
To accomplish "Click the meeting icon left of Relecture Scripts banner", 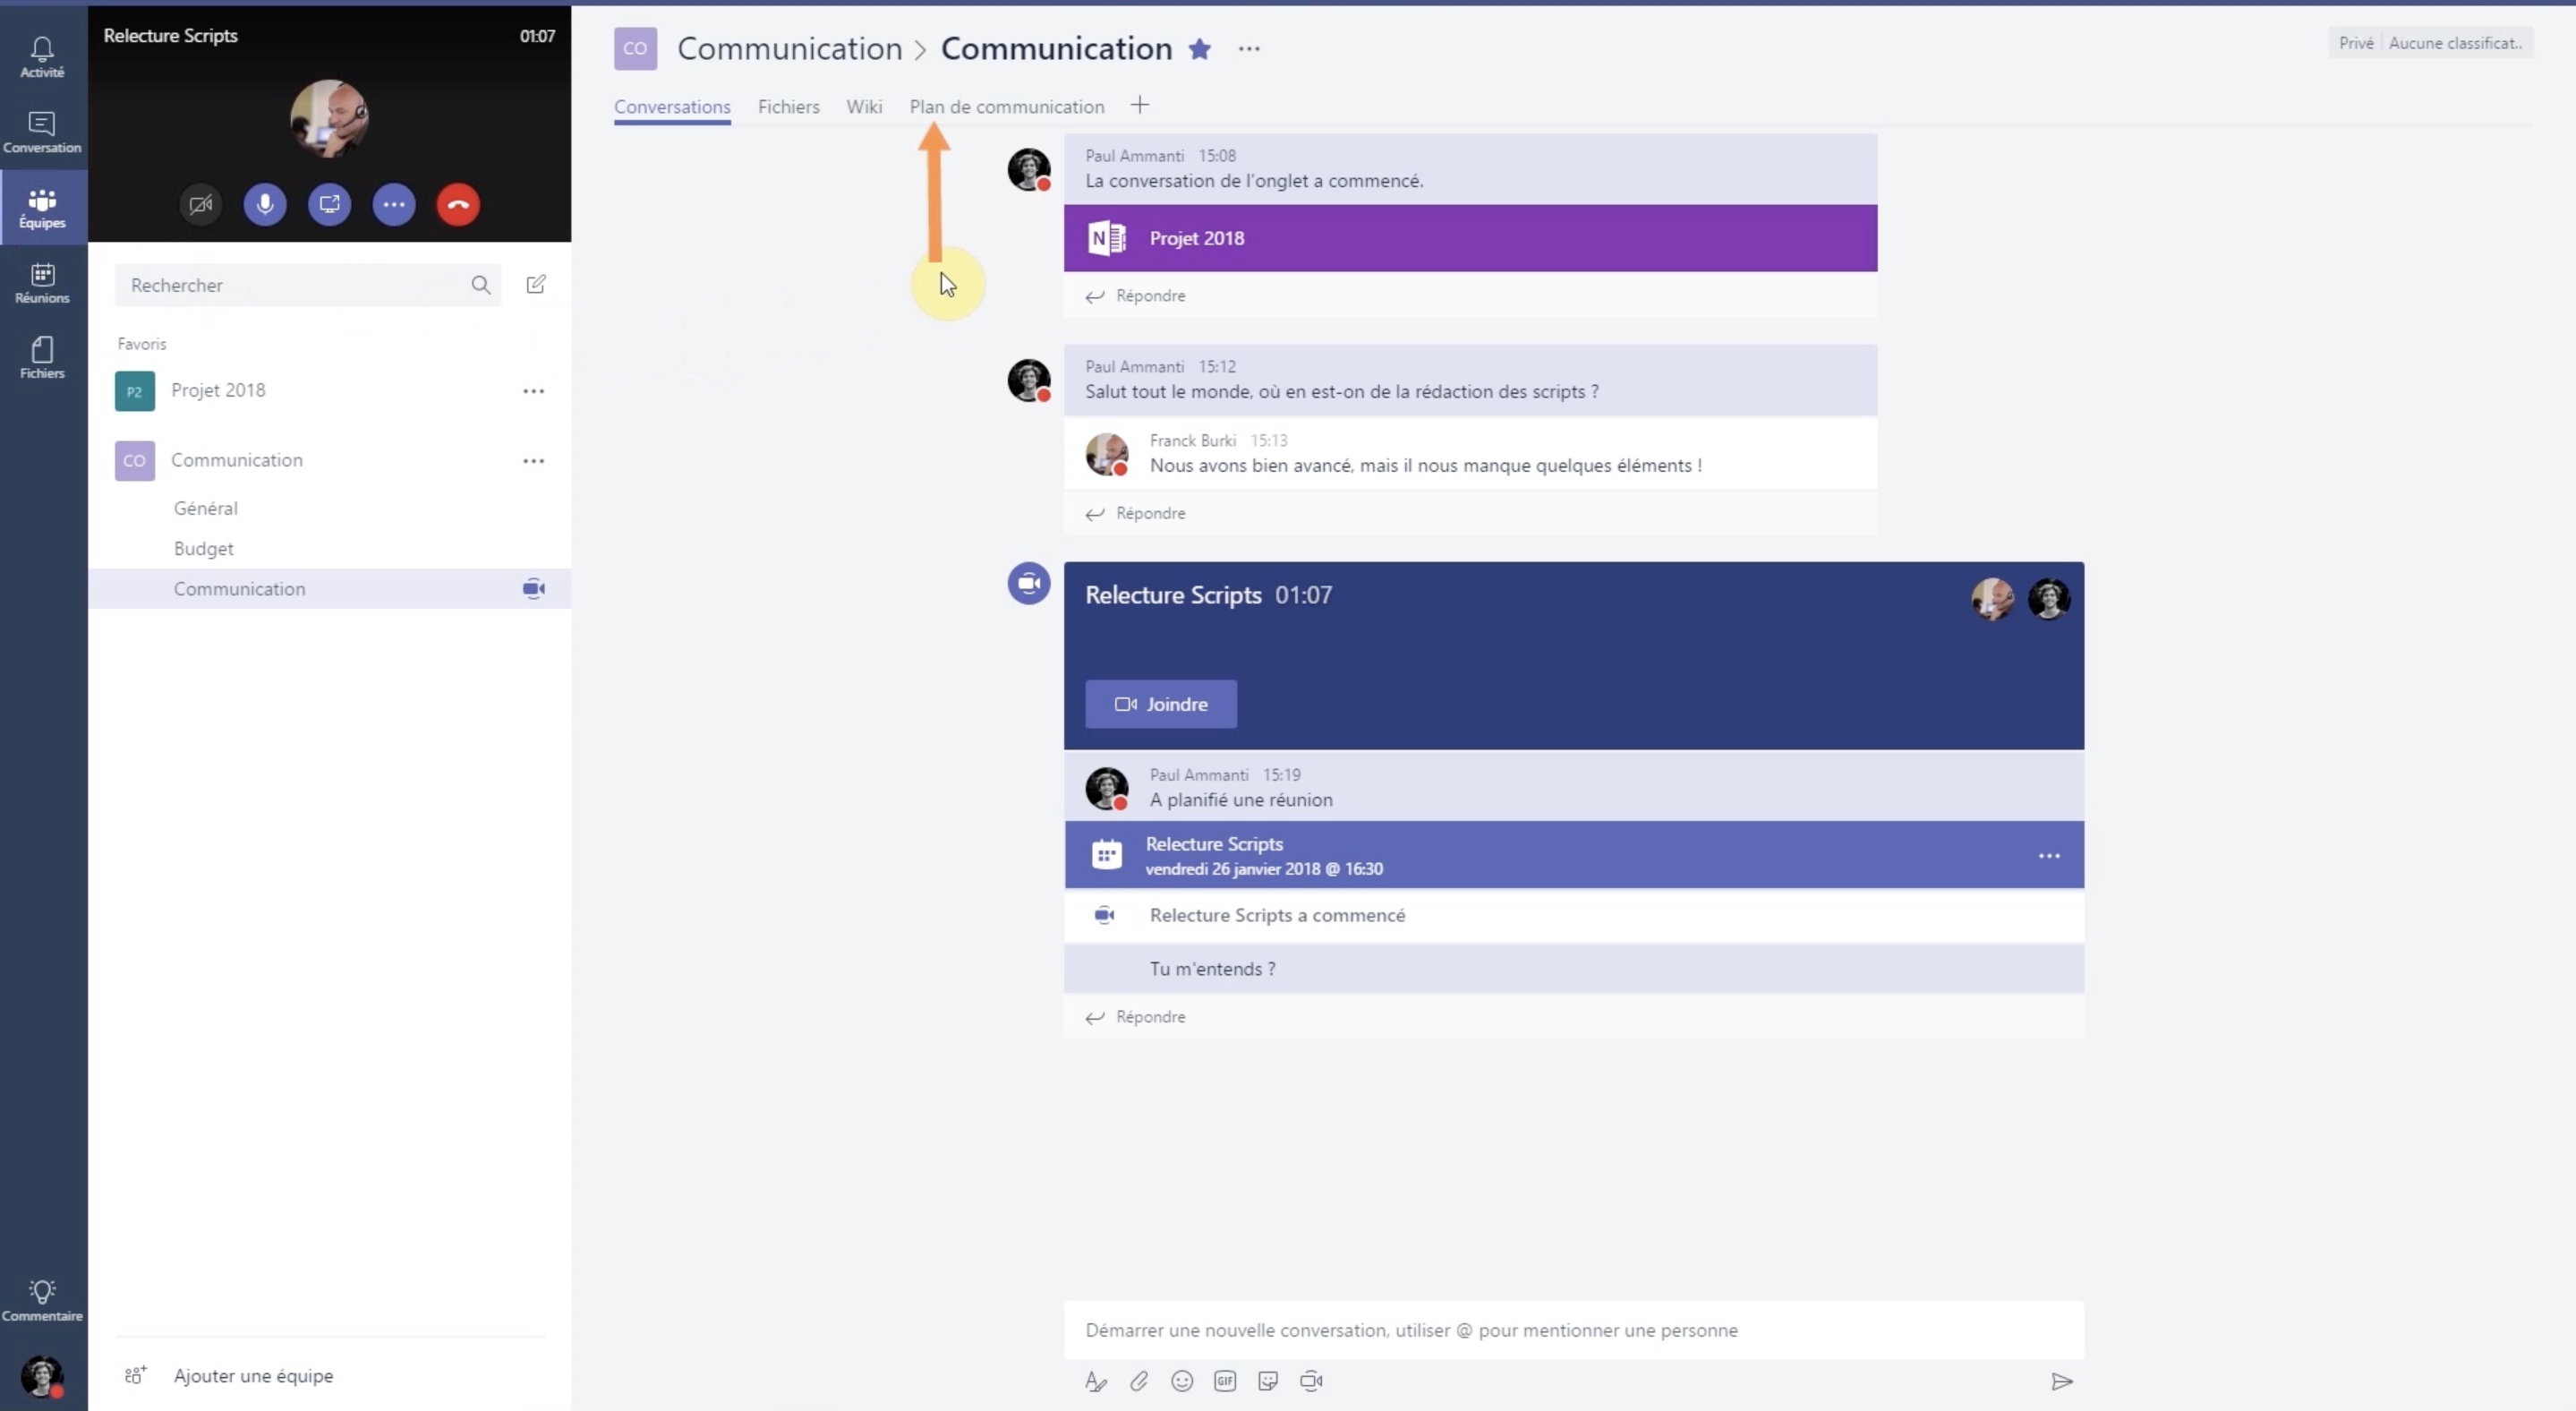I will pos(1029,583).
